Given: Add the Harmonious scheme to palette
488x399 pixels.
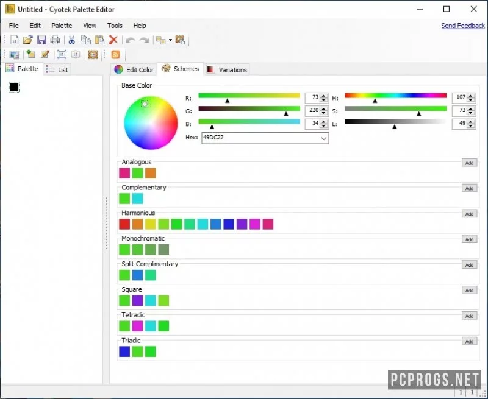Looking at the screenshot, I should click(x=469, y=214).
